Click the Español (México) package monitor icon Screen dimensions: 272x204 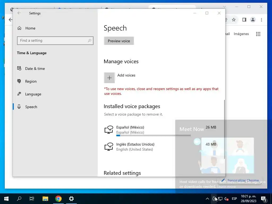[109, 130]
